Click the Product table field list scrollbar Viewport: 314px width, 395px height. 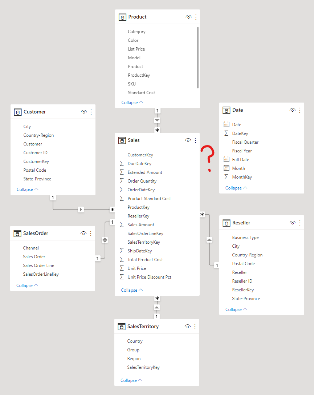tap(198, 57)
